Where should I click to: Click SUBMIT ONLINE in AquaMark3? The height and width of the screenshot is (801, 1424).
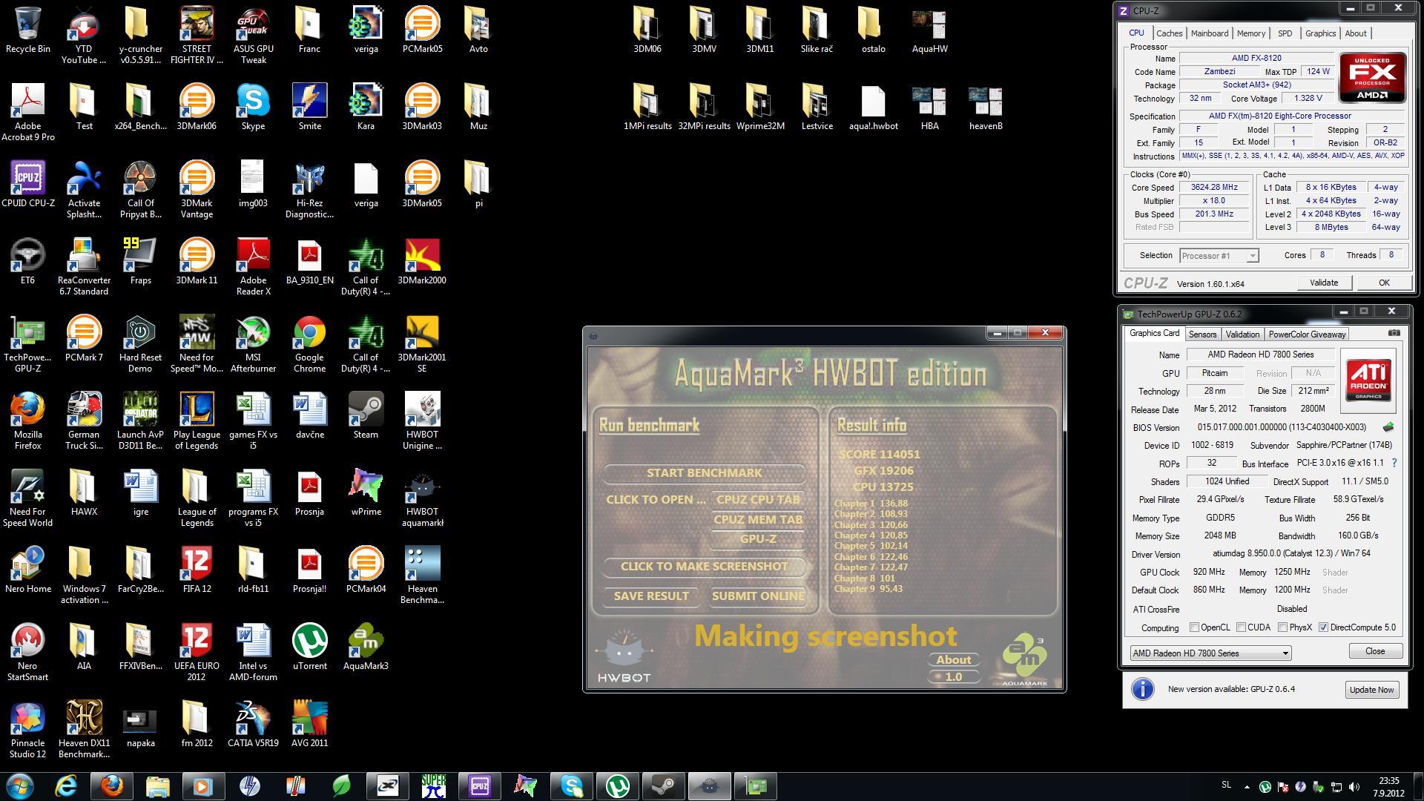(758, 596)
